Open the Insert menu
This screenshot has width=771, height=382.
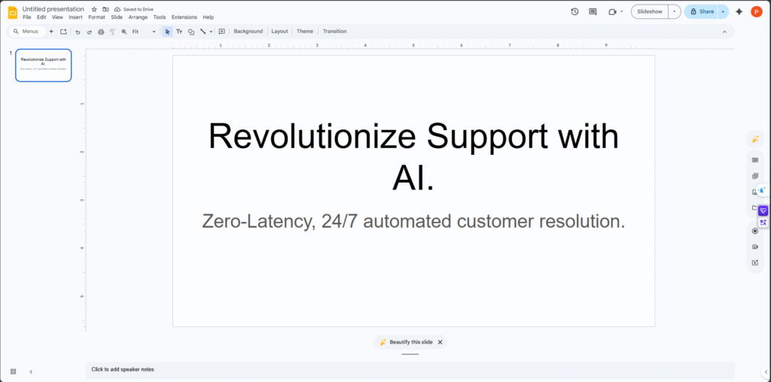click(x=75, y=17)
